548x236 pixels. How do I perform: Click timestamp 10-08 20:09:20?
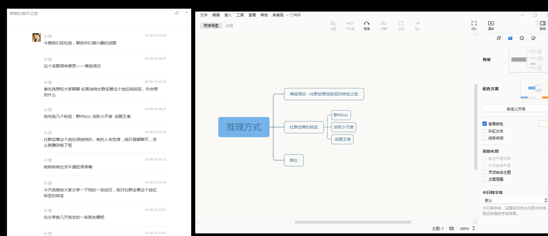[155, 132]
